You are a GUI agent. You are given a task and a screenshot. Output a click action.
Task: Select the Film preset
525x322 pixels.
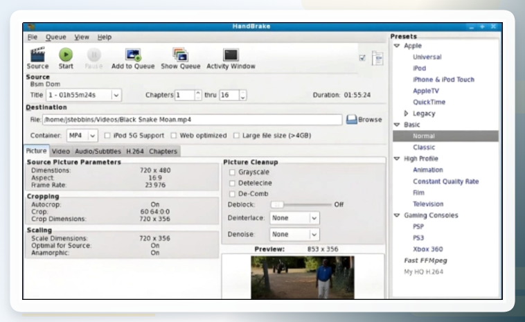tap(418, 193)
